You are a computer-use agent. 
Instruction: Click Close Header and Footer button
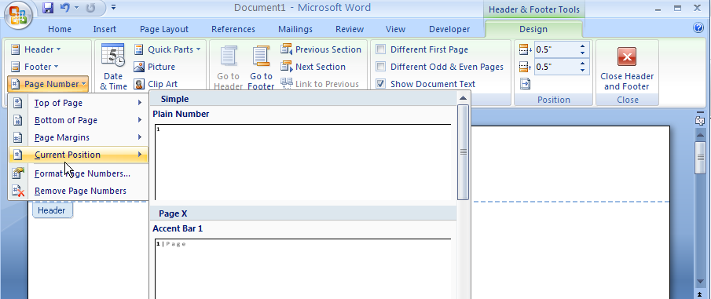627,68
